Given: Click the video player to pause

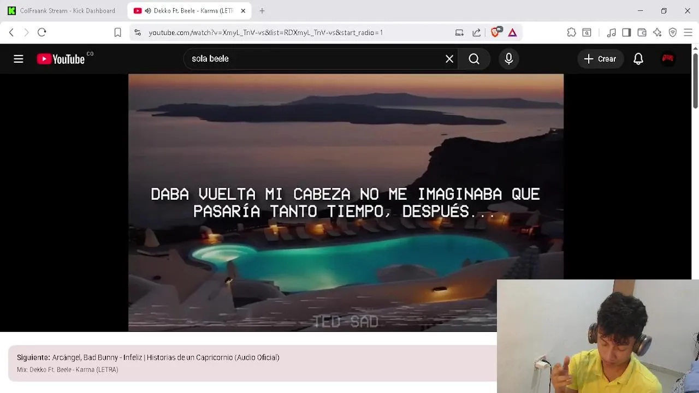Looking at the screenshot, I should tap(346, 203).
